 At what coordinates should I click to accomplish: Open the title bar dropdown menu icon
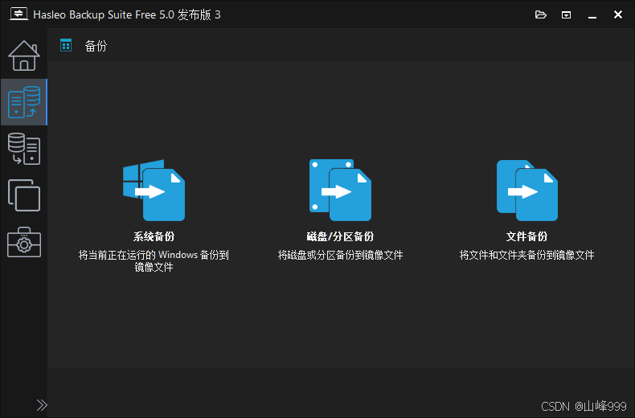[566, 15]
